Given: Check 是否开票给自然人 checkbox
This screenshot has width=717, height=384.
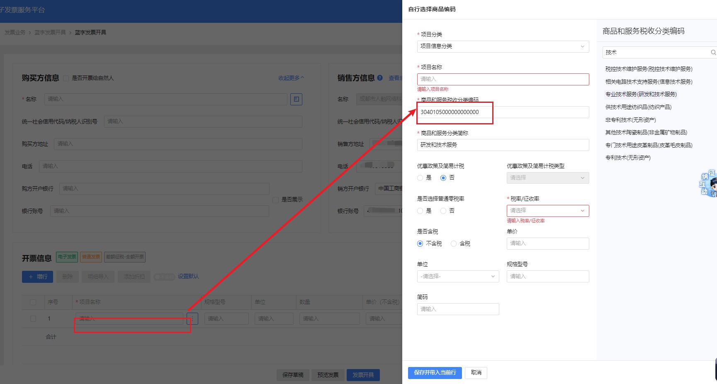Looking at the screenshot, I should click(66, 78).
